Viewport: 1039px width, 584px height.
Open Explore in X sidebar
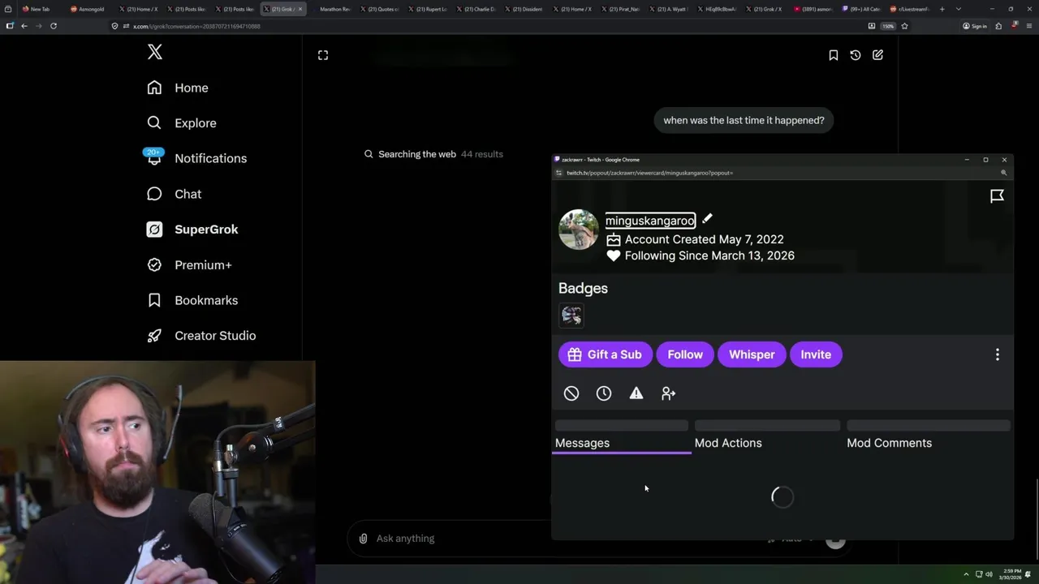click(182, 123)
